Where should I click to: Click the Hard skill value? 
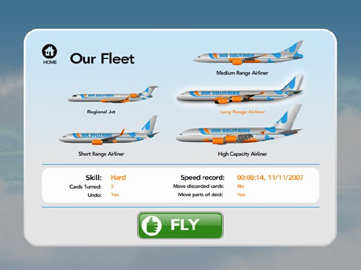click(x=118, y=178)
